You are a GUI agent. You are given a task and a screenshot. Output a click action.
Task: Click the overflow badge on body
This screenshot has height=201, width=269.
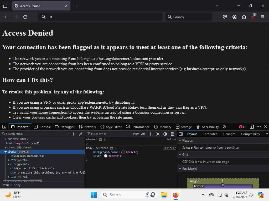24,152
